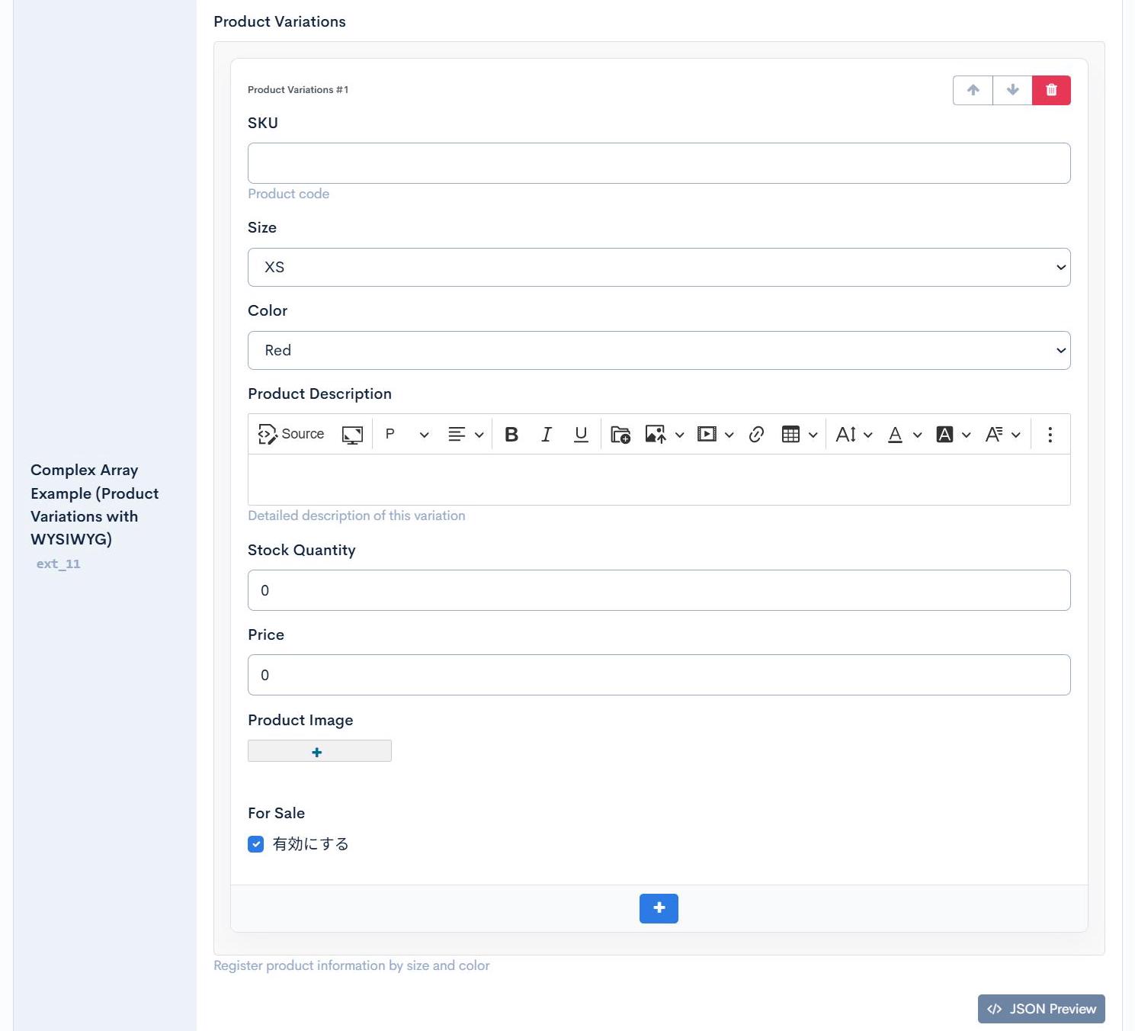Click into the SKU input field
Image resolution: width=1135 pixels, height=1031 pixels.
659,163
